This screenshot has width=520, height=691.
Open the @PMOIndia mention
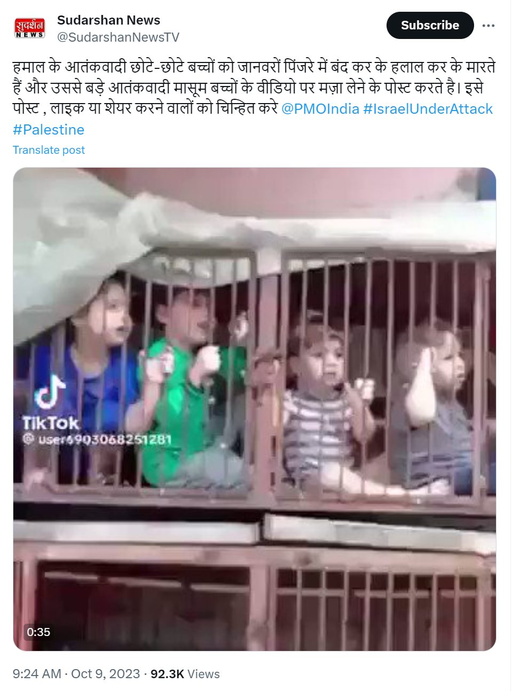click(320, 109)
